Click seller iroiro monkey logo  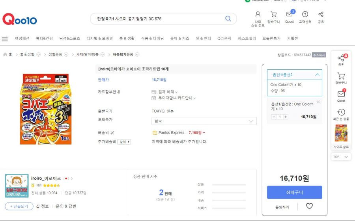point(17,186)
